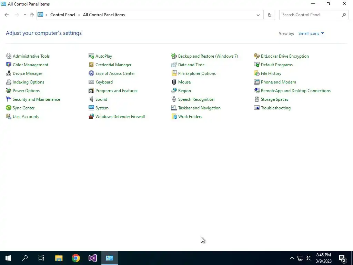Viewport: 353px width, 265px height.
Task: Open the Taskbar and Navigation link
Action: click(199, 108)
